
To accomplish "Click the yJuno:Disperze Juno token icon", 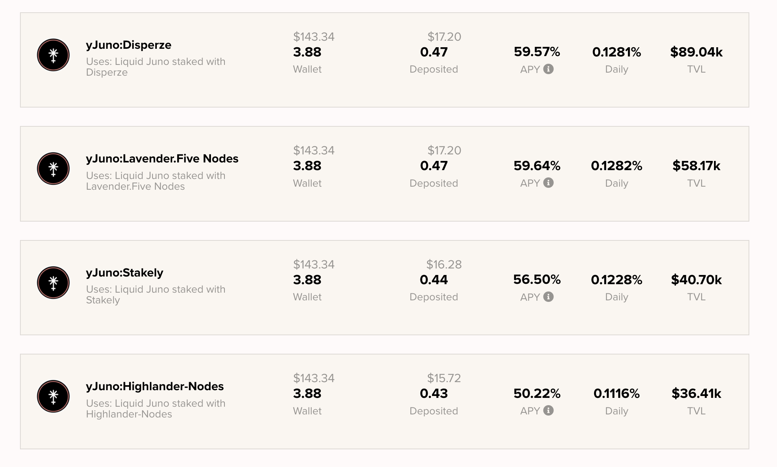I will pyautogui.click(x=53, y=55).
